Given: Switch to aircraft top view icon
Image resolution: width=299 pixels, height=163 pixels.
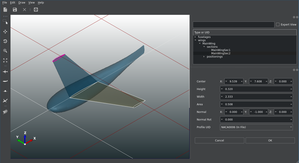Looking at the screenshot, I should (x=5, y=71).
